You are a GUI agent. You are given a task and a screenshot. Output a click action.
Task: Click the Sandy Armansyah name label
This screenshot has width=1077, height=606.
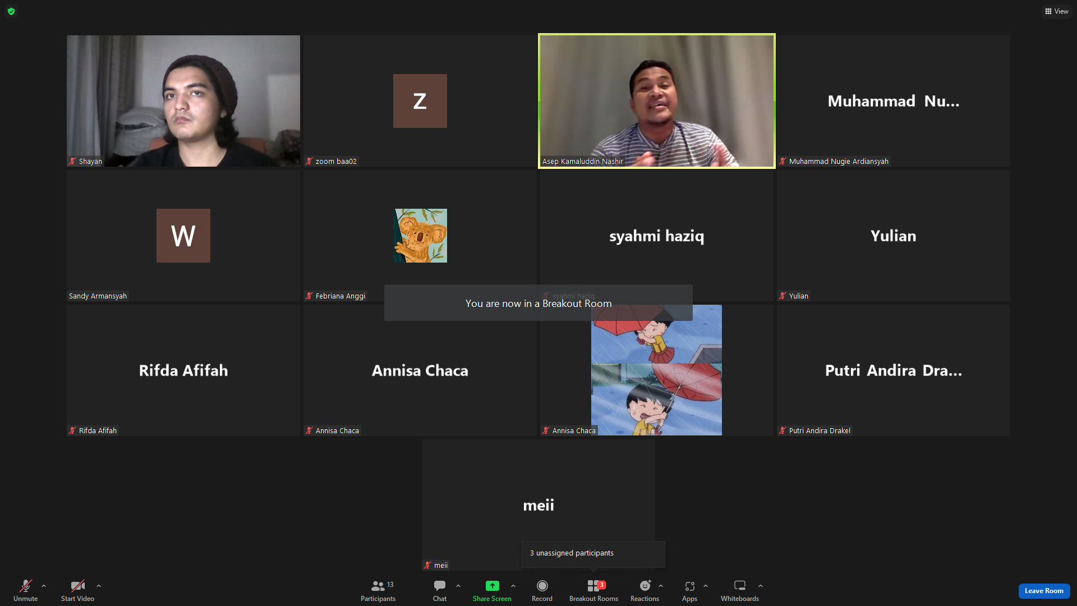pyautogui.click(x=98, y=296)
